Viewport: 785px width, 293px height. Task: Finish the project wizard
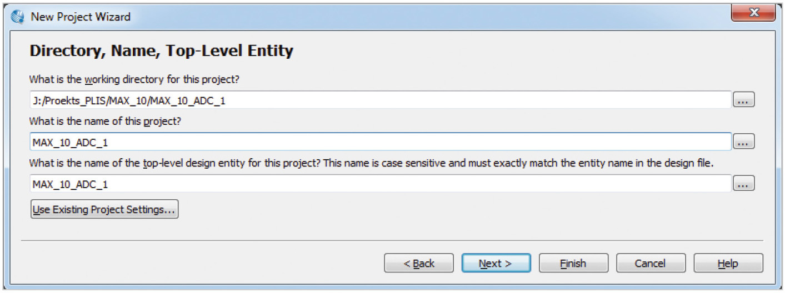pyautogui.click(x=573, y=264)
